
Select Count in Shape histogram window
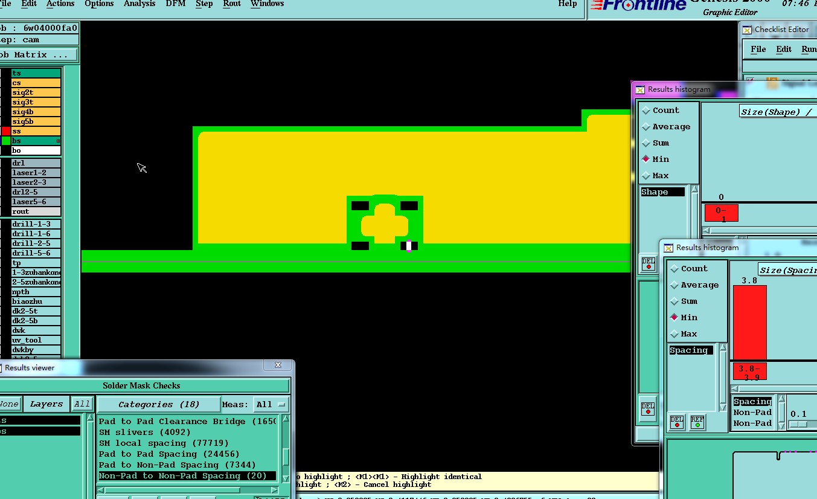tap(661, 111)
